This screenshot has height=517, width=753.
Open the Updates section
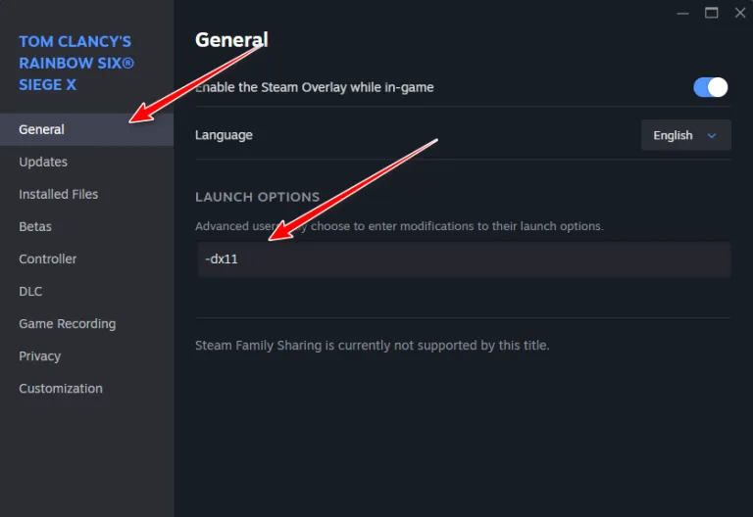[x=43, y=162]
